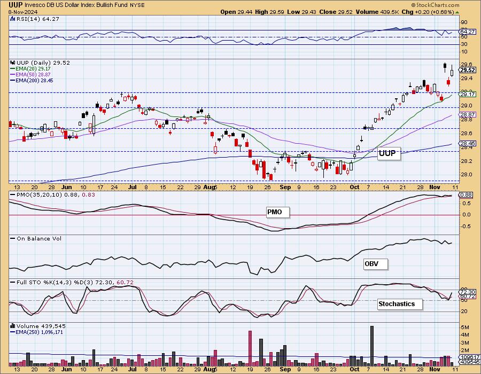Screen dimensions: 481x374
Task: Click the green up-arrow beside the change percentage
Action: click(457, 12)
